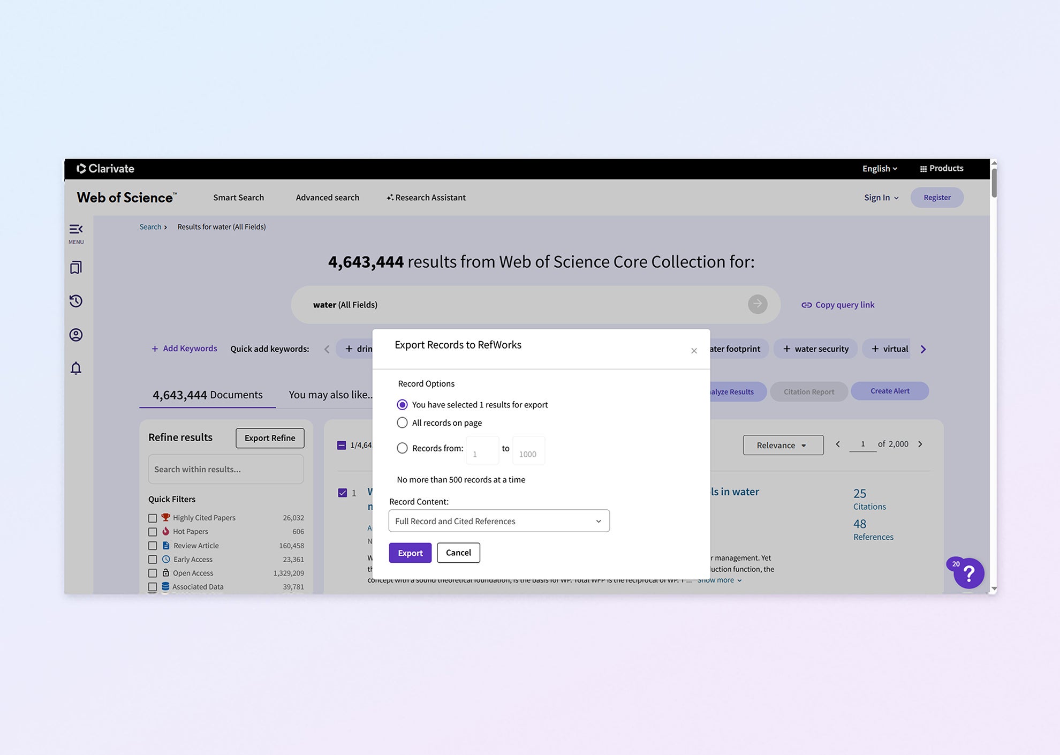Open the Advanced search tab
This screenshot has width=1060, height=755.
point(327,198)
